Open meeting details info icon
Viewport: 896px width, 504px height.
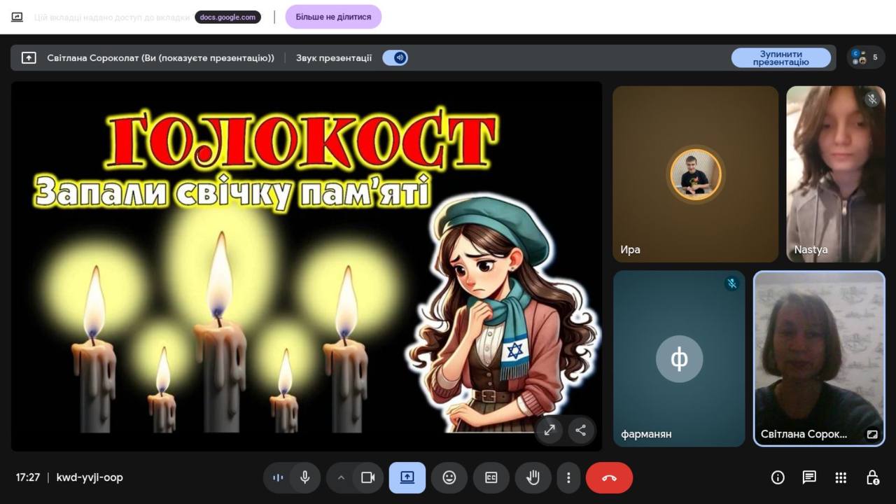click(778, 477)
